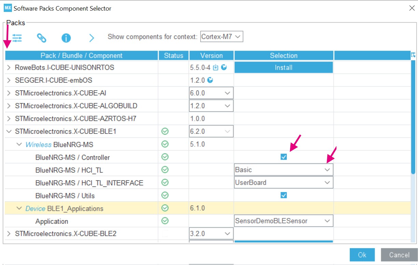Click the Selection column header
Viewport: 418px width, 265px height.
click(284, 56)
